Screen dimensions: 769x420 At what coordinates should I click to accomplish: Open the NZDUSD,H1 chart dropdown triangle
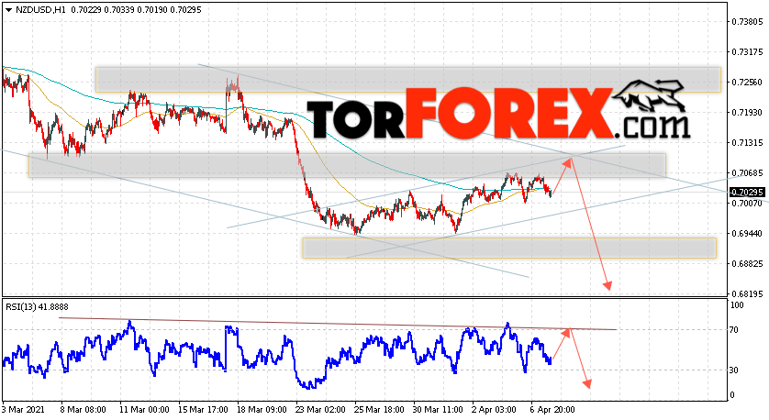(x=8, y=10)
